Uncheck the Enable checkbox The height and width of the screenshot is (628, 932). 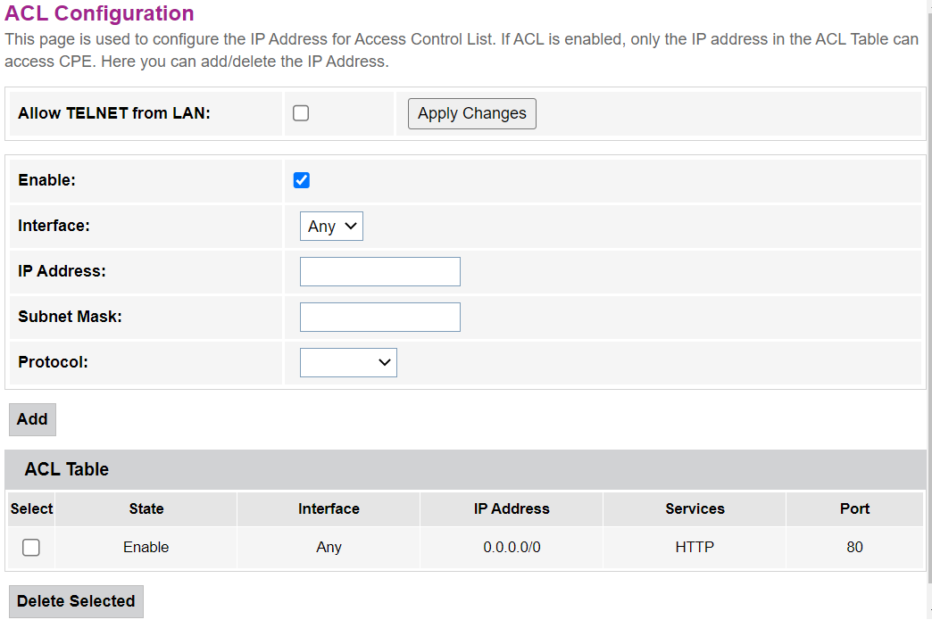point(302,180)
